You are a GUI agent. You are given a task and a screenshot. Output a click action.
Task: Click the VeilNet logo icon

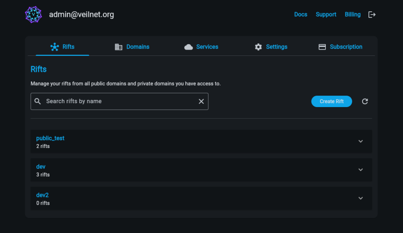(x=33, y=15)
